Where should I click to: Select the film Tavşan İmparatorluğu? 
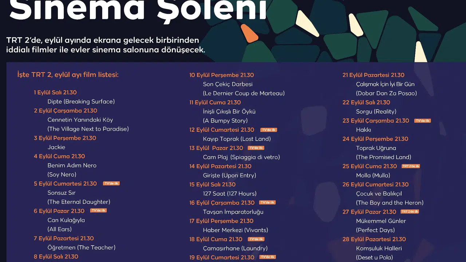[x=233, y=212]
